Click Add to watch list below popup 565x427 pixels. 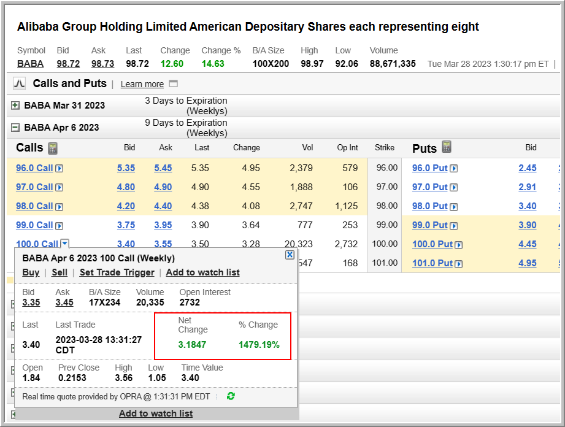tap(156, 414)
